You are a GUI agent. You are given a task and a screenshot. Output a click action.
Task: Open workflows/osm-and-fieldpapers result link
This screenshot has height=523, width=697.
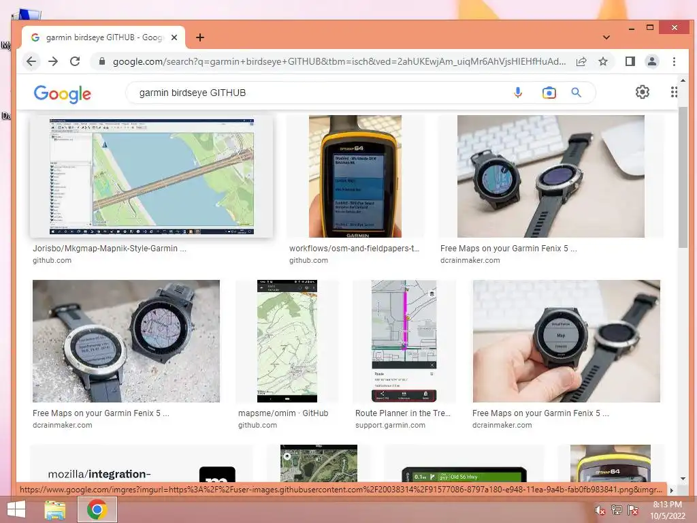pos(354,248)
